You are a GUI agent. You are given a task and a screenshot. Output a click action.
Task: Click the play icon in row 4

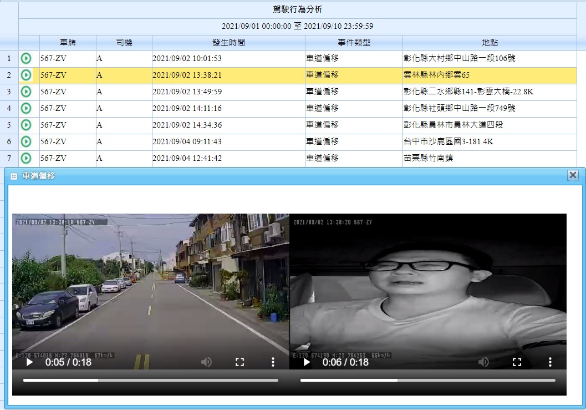[x=26, y=108]
